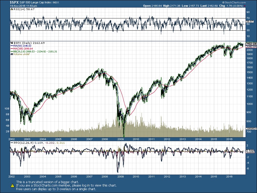Viewport: 257px width, 193px height.
Task: Click the Open 2165.64 value
Action: tap(152, 6)
